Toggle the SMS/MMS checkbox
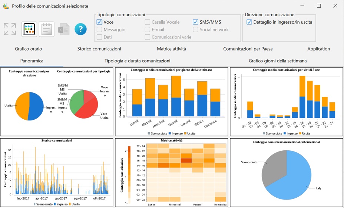Screen dimensions: 344x208 tap(195, 22)
